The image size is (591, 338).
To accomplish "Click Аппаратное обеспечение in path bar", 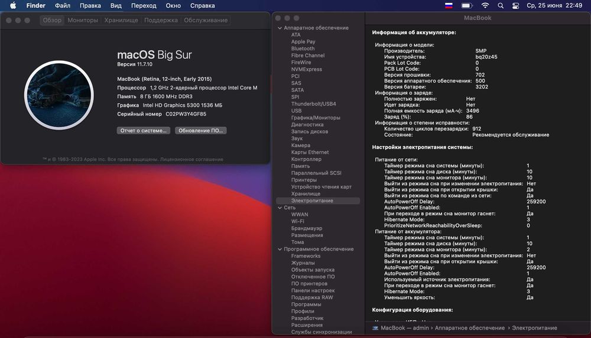I will pyautogui.click(x=470, y=328).
